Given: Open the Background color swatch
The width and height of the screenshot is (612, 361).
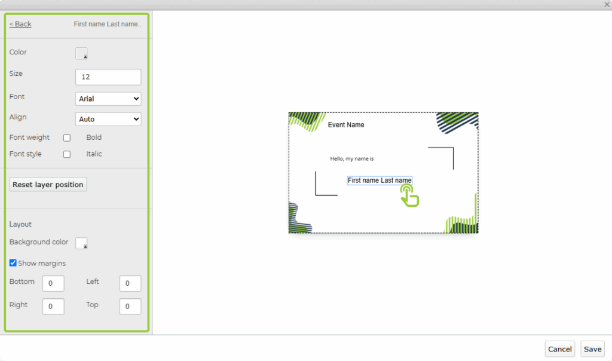Looking at the screenshot, I should point(81,243).
